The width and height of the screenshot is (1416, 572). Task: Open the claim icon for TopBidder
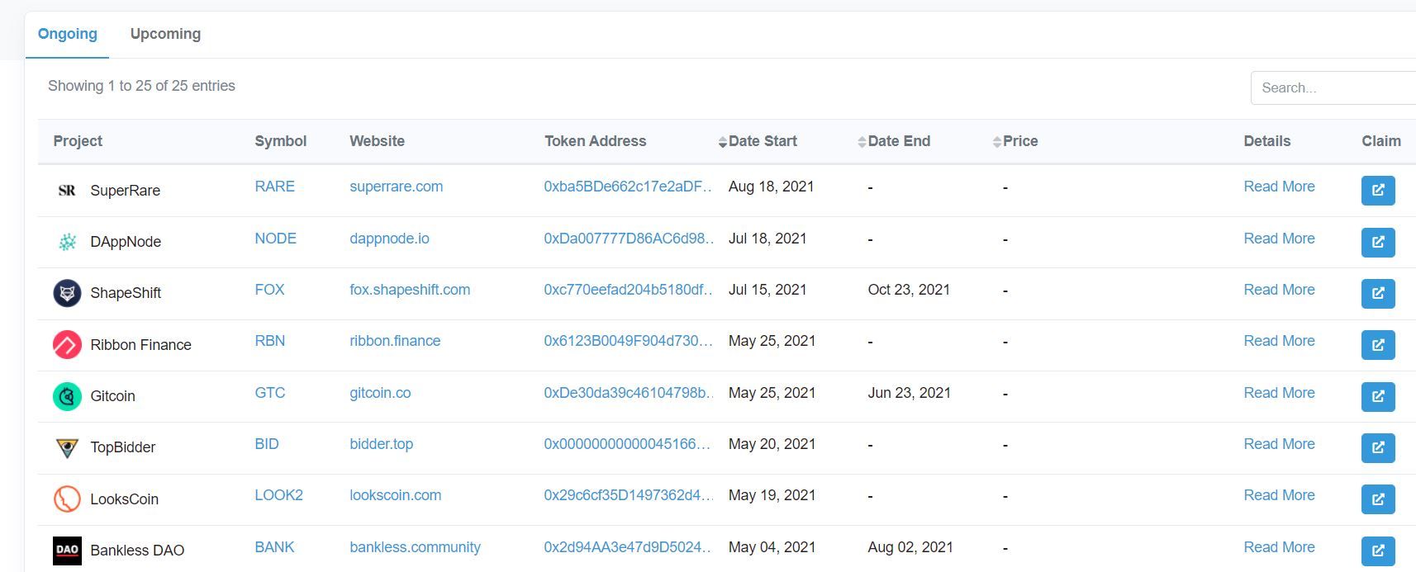[1378, 447]
